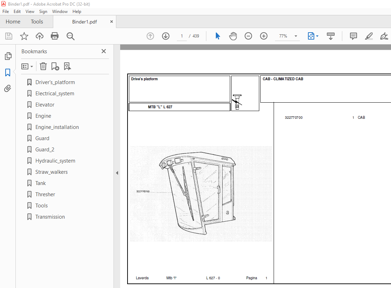Select the Guard bookmark
This screenshot has width=391, height=288.
coord(42,138)
